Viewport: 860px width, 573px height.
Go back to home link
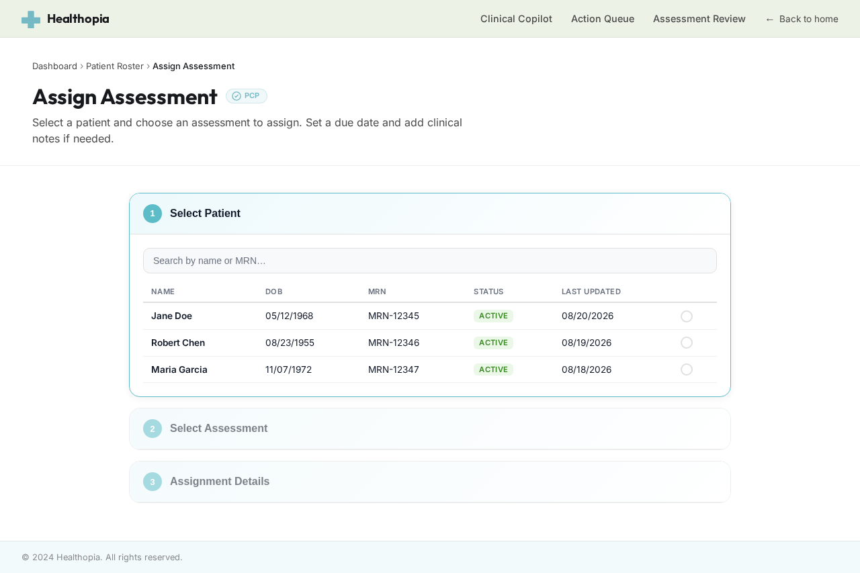coord(802,19)
